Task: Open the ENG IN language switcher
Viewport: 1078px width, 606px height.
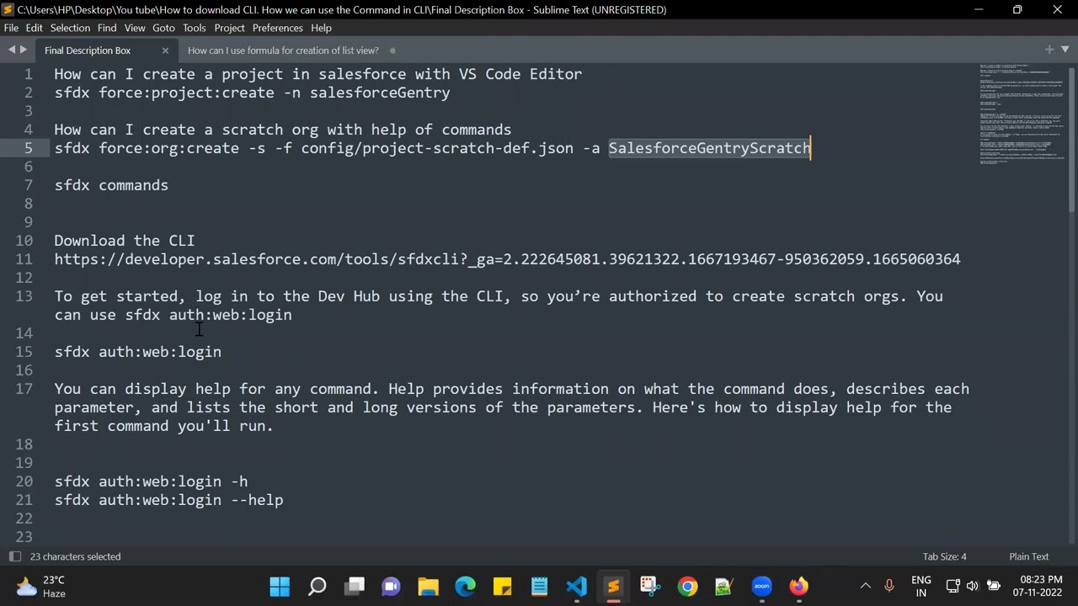Action: [x=921, y=586]
